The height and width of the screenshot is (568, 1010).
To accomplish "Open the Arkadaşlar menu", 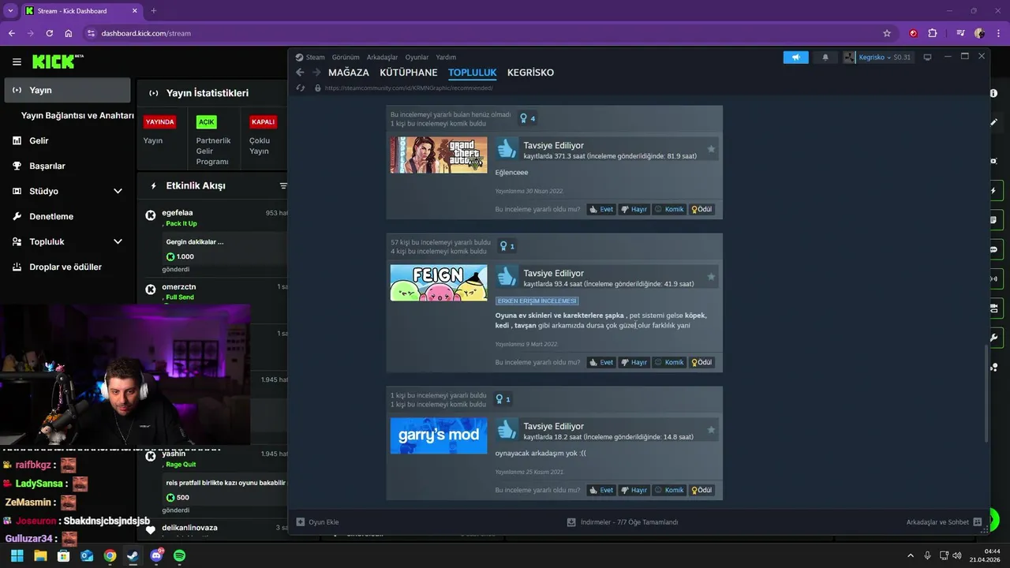I will [x=383, y=58].
